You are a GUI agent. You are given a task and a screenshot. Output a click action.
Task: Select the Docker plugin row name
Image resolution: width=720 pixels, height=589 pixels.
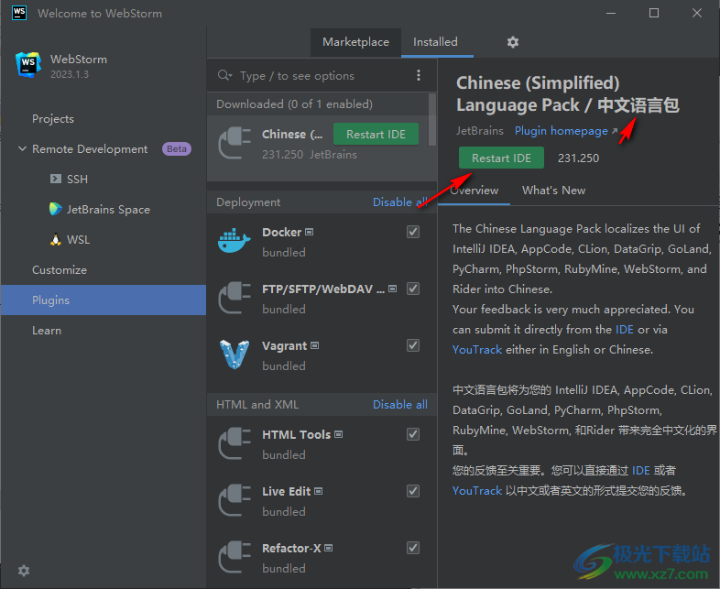[x=281, y=233]
